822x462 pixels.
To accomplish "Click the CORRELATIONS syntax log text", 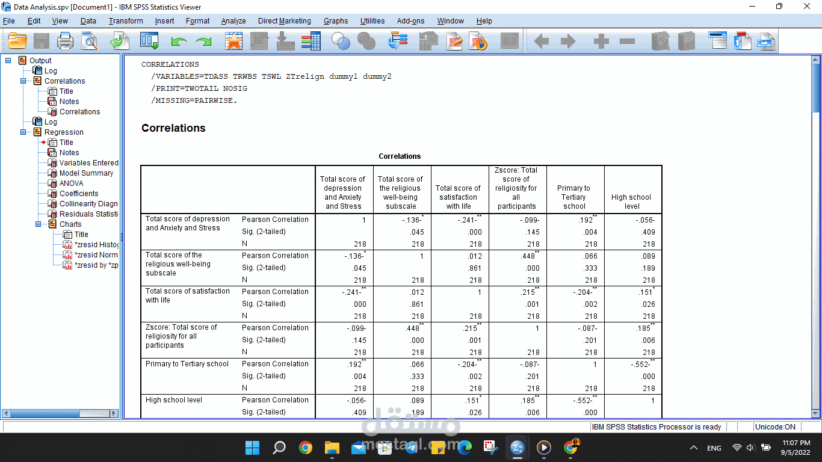I will tap(170, 64).
